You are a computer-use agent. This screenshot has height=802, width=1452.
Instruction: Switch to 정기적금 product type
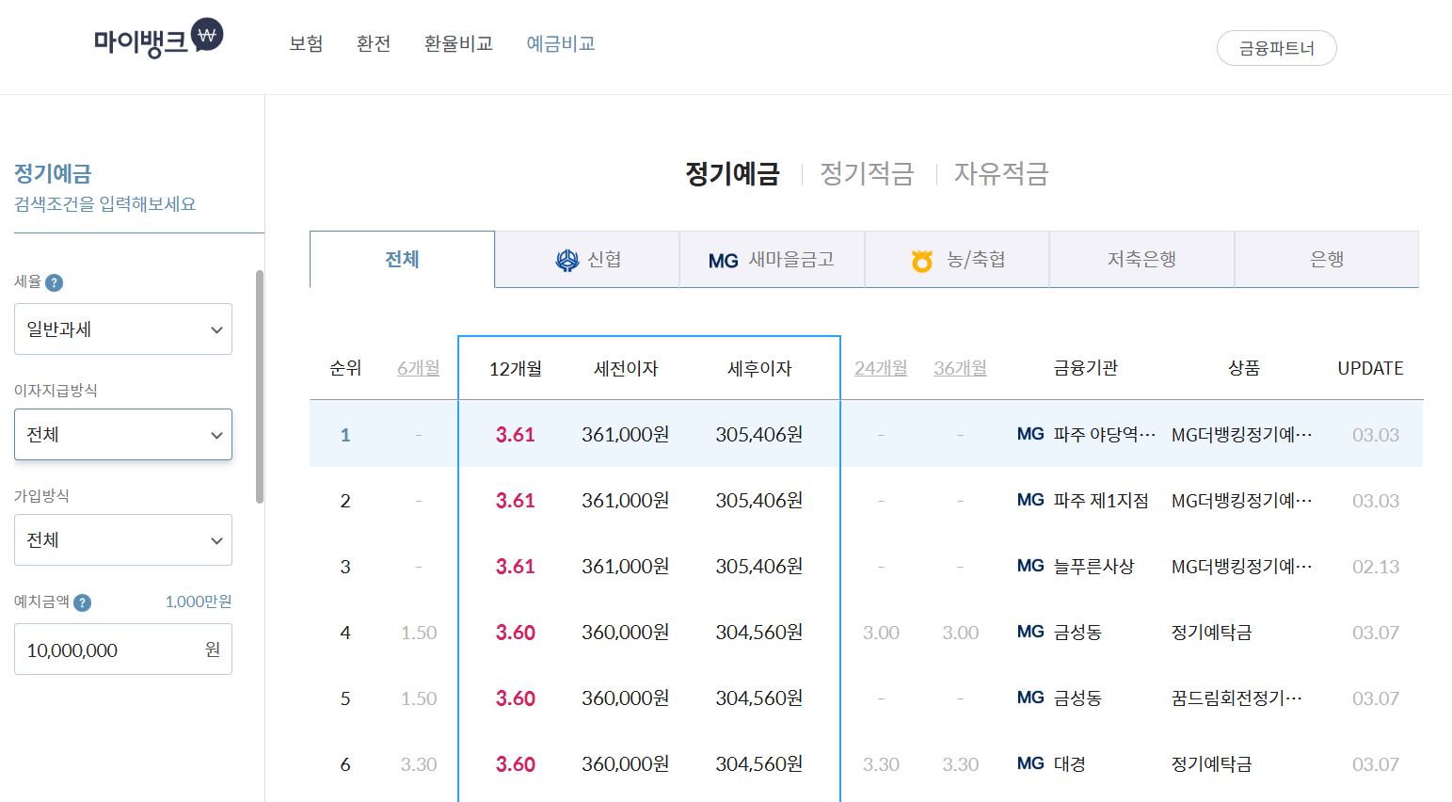pos(867,173)
